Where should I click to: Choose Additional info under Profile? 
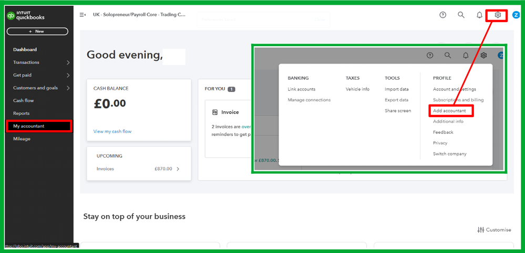(x=448, y=121)
